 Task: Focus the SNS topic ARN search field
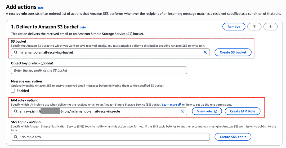coord(110,137)
